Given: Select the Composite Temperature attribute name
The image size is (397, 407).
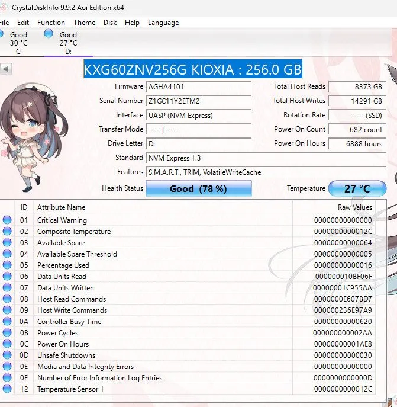Looking at the screenshot, I should click(74, 232).
